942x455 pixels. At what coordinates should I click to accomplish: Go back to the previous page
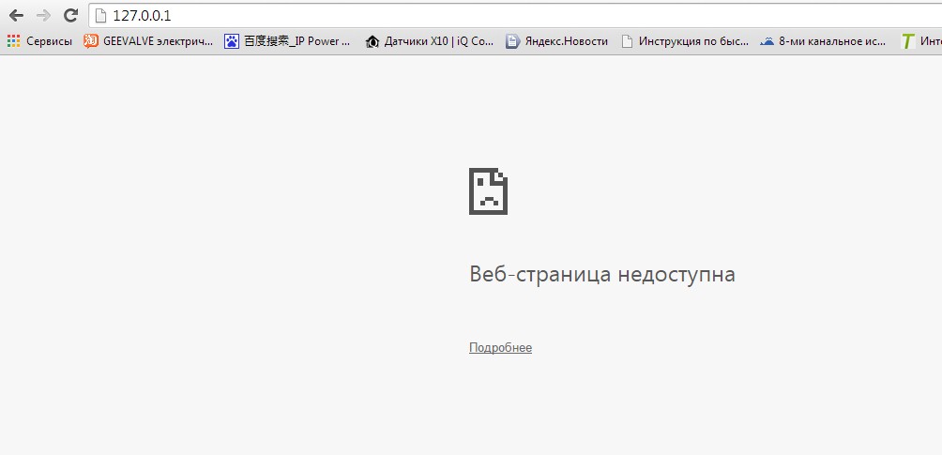pos(16,16)
